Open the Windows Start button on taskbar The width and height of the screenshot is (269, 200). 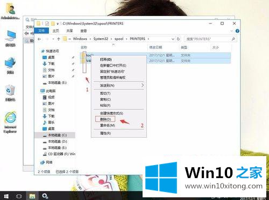coord(6,196)
